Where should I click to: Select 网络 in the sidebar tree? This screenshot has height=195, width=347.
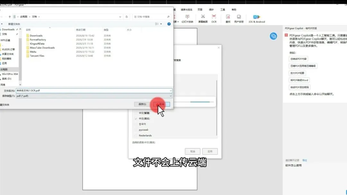tap(3, 85)
